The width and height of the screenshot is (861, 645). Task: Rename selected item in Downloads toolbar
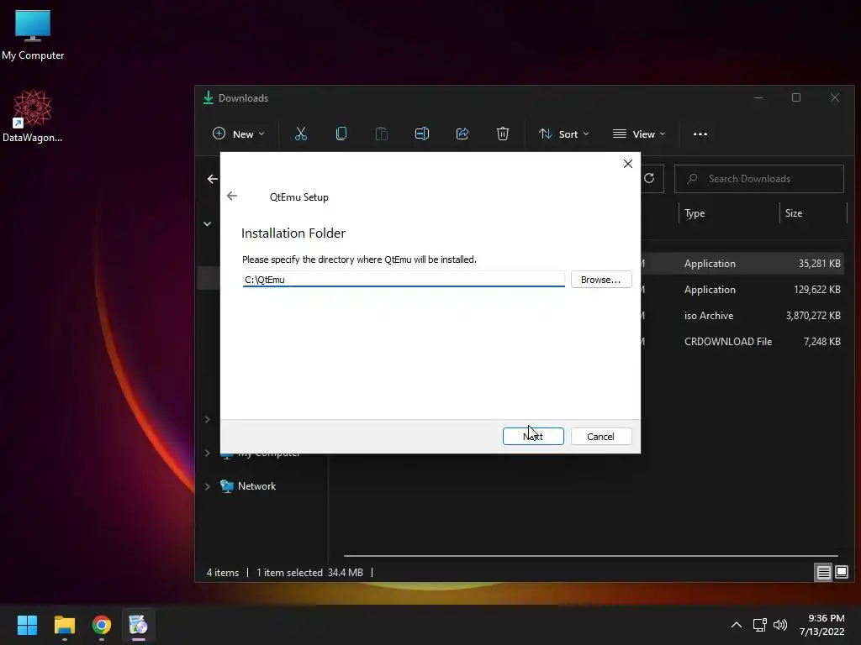(422, 134)
